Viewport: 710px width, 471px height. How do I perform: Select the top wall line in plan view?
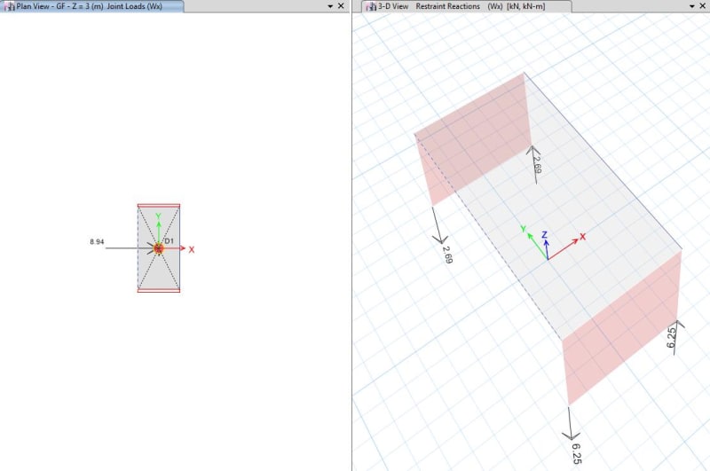pyautogui.click(x=159, y=206)
